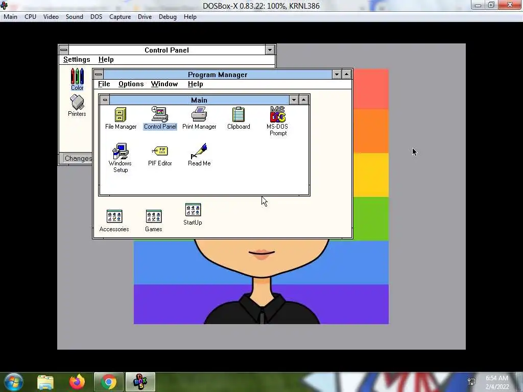Open Windows Setup icon
The width and height of the screenshot is (523, 392).
pyautogui.click(x=121, y=158)
